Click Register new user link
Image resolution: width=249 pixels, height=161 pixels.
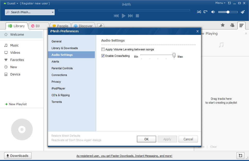[x=35, y=3]
